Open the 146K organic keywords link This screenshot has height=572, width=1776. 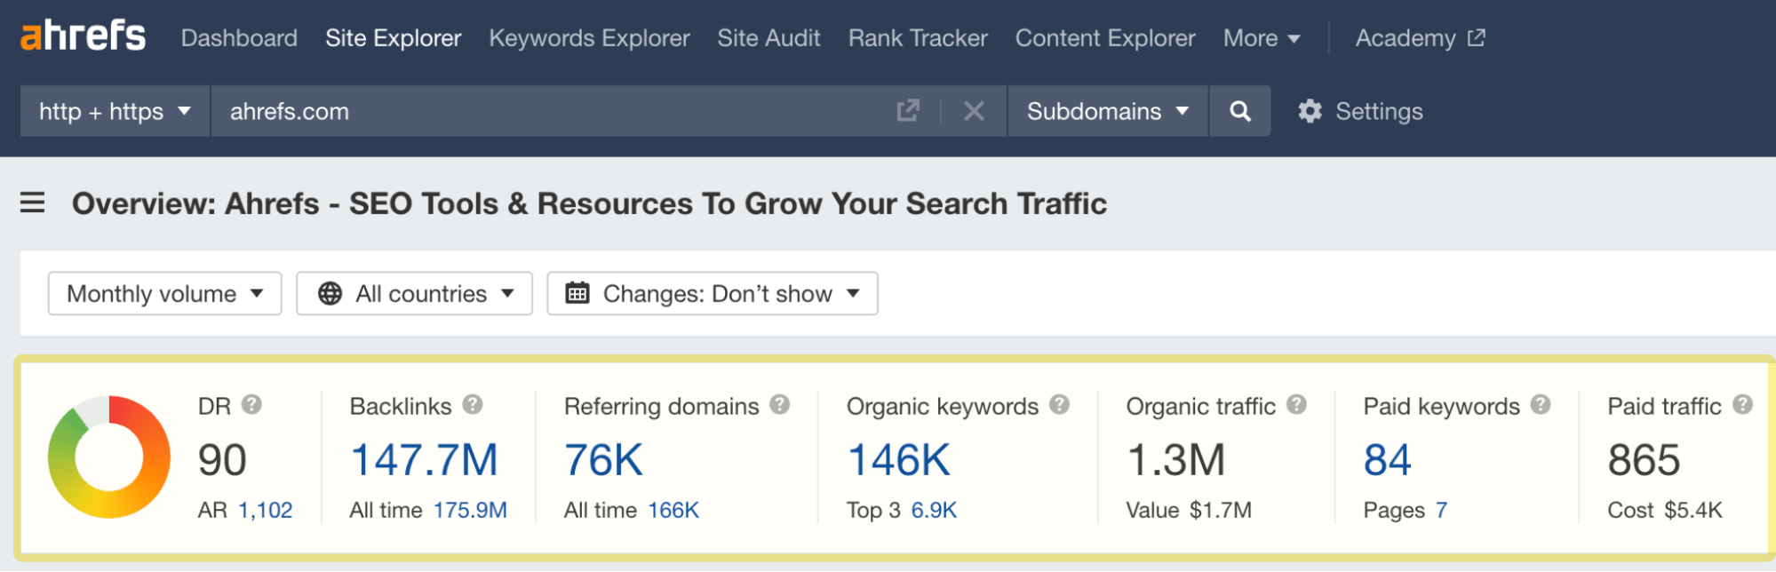pos(899,460)
